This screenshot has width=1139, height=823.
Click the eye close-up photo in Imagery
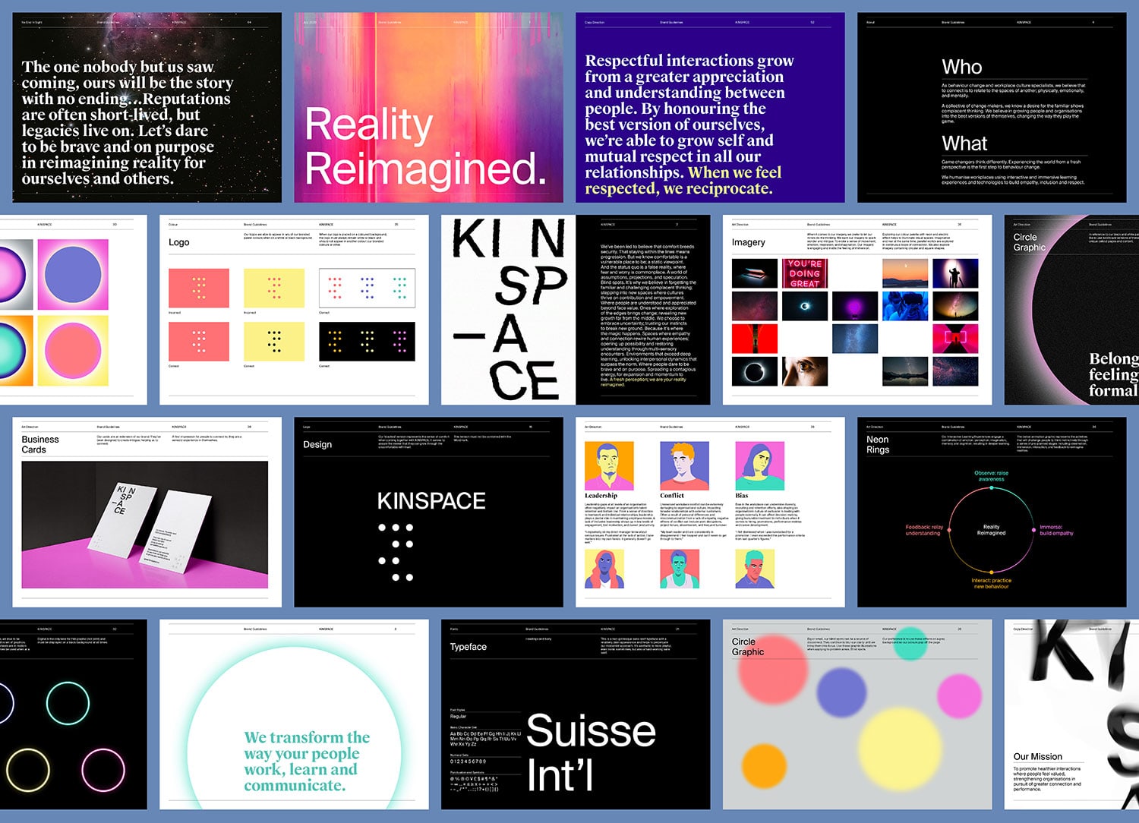[x=804, y=371]
